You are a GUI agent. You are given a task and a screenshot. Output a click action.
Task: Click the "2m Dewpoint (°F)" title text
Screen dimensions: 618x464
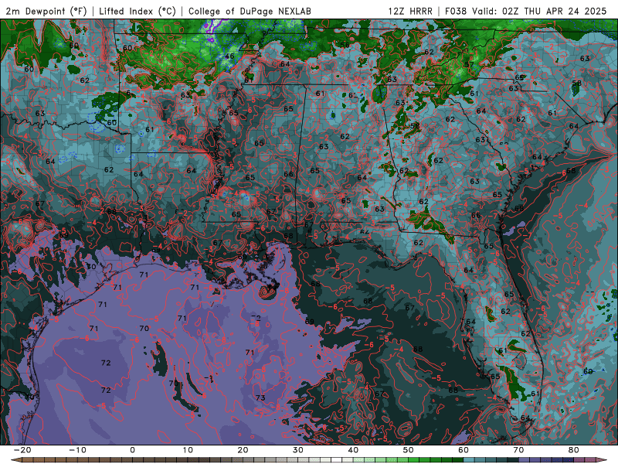[x=46, y=11]
